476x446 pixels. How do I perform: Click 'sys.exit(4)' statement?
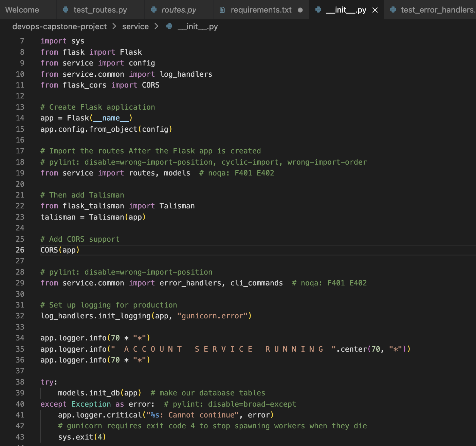(x=82, y=437)
